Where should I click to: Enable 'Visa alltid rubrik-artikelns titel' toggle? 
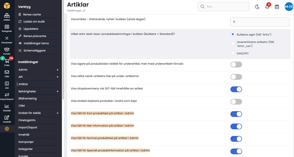[236, 77]
